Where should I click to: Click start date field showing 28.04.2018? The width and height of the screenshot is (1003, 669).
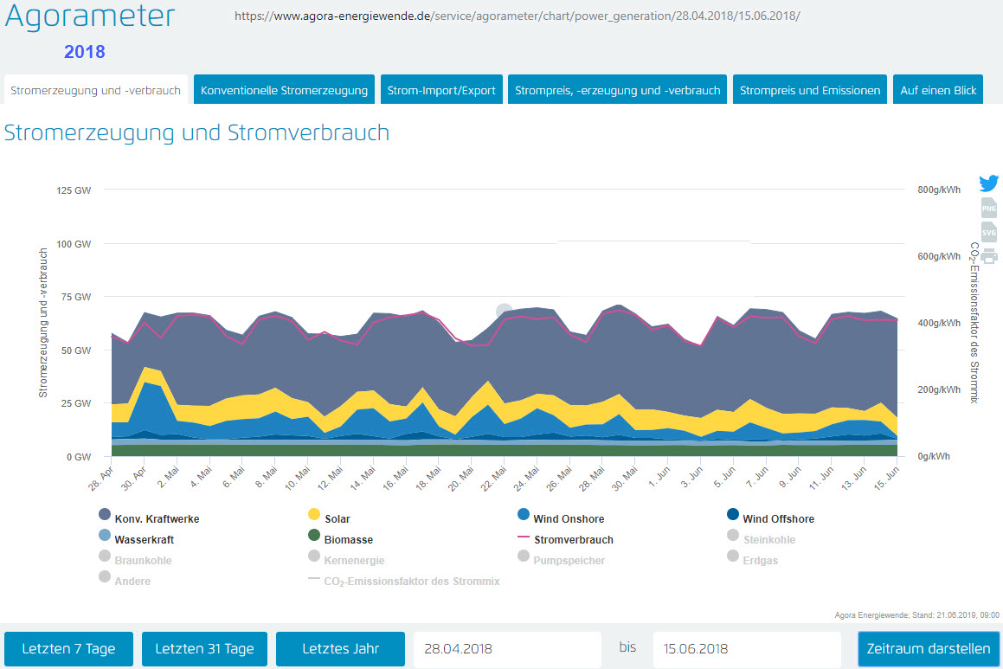[x=506, y=648]
